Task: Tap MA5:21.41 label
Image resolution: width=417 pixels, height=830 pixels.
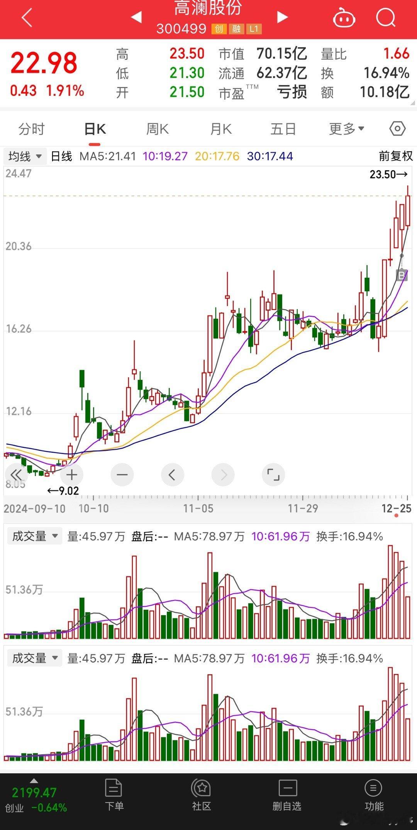Action: [108, 156]
